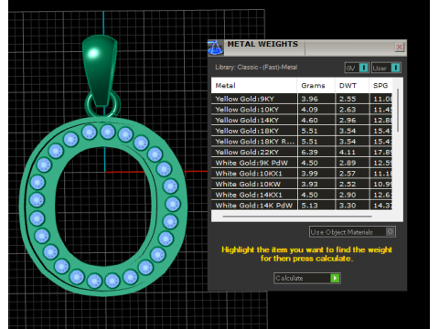Toggle the User library switch

coord(386,68)
